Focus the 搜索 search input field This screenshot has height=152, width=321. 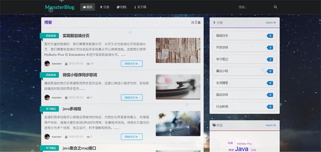coord(255,7)
